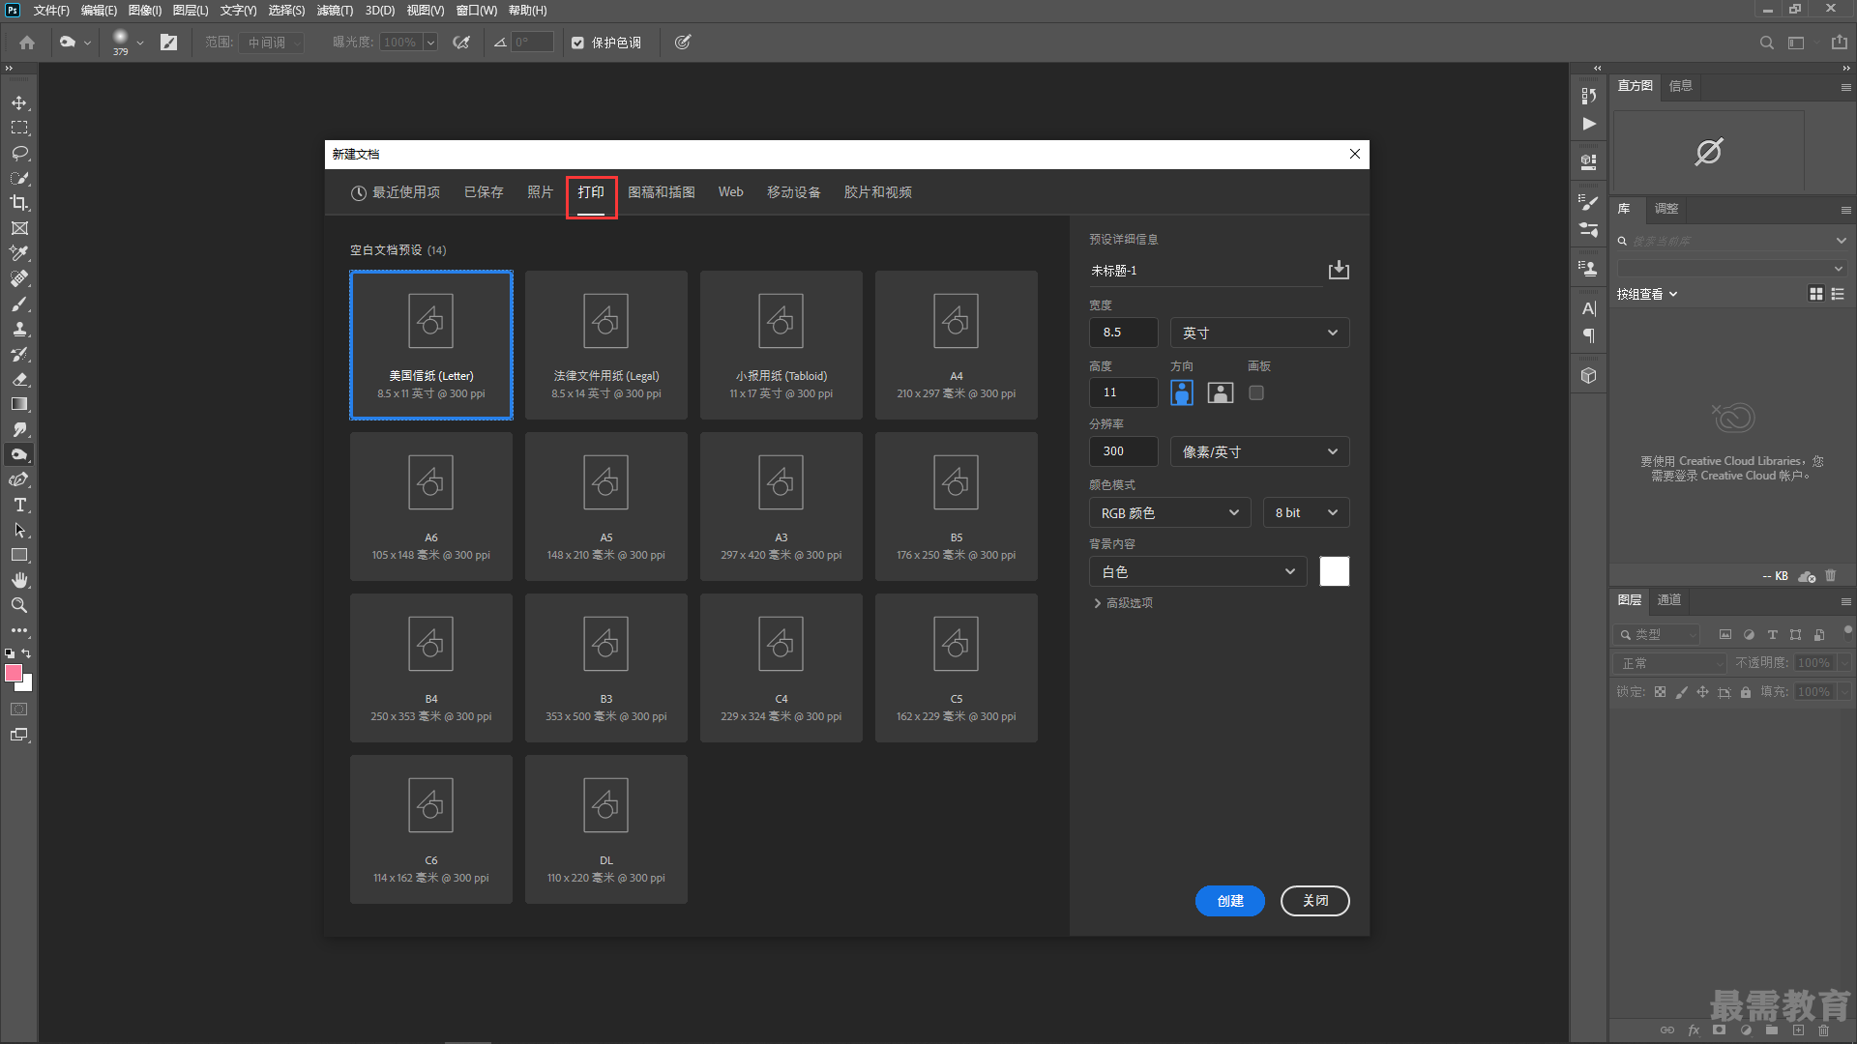Switch library to grid view
1857x1044 pixels.
1816,294
